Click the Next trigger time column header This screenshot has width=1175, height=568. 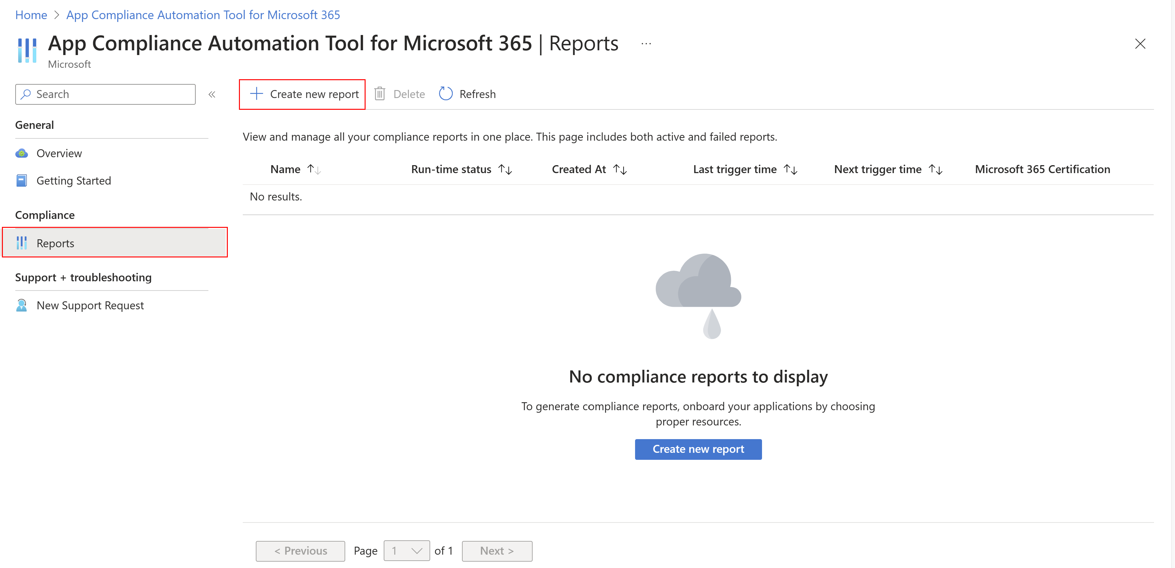point(878,169)
